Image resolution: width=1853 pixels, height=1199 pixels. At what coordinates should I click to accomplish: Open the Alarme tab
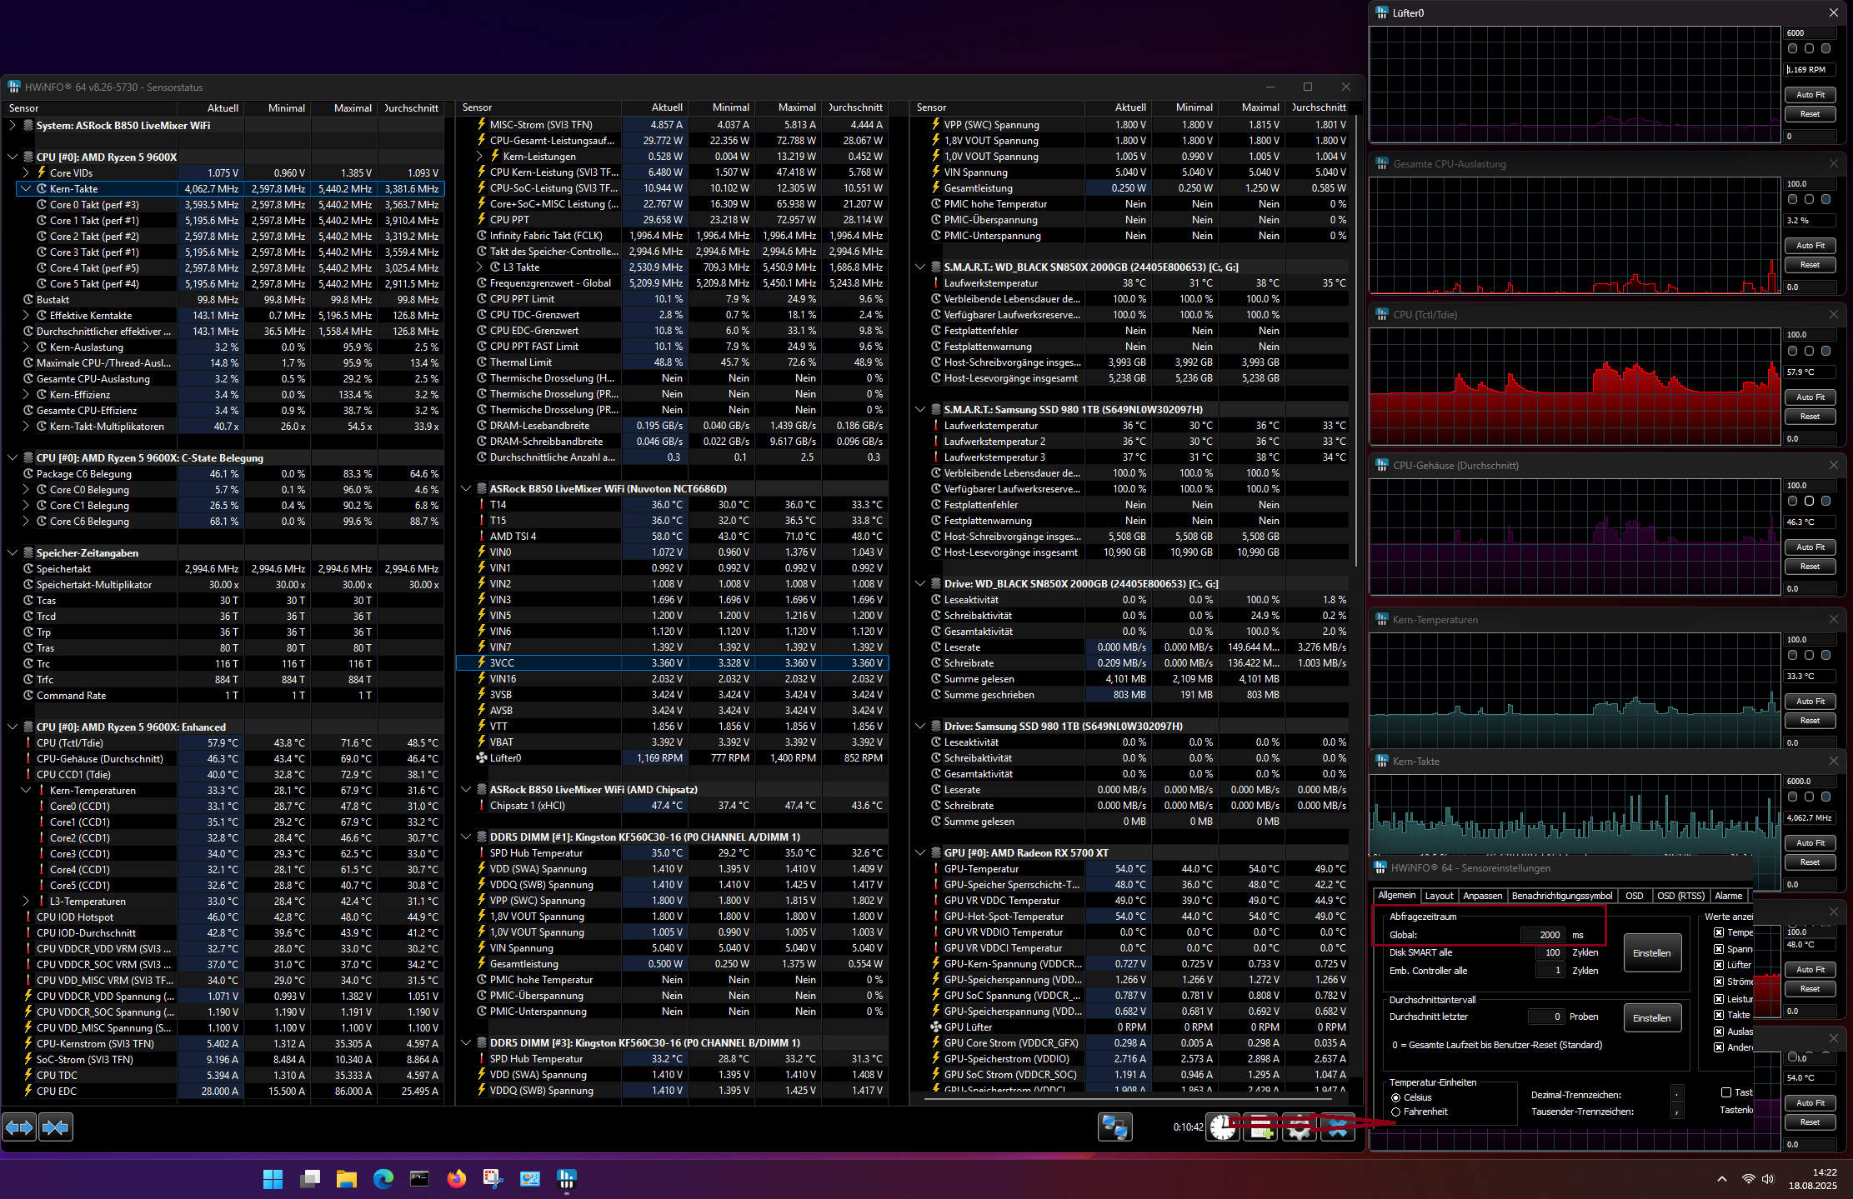click(x=1728, y=896)
